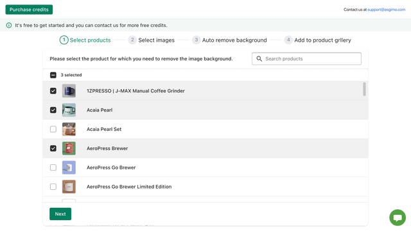Click the 'Acaia Pearl Set' product name
411x231 pixels.
click(x=104, y=129)
